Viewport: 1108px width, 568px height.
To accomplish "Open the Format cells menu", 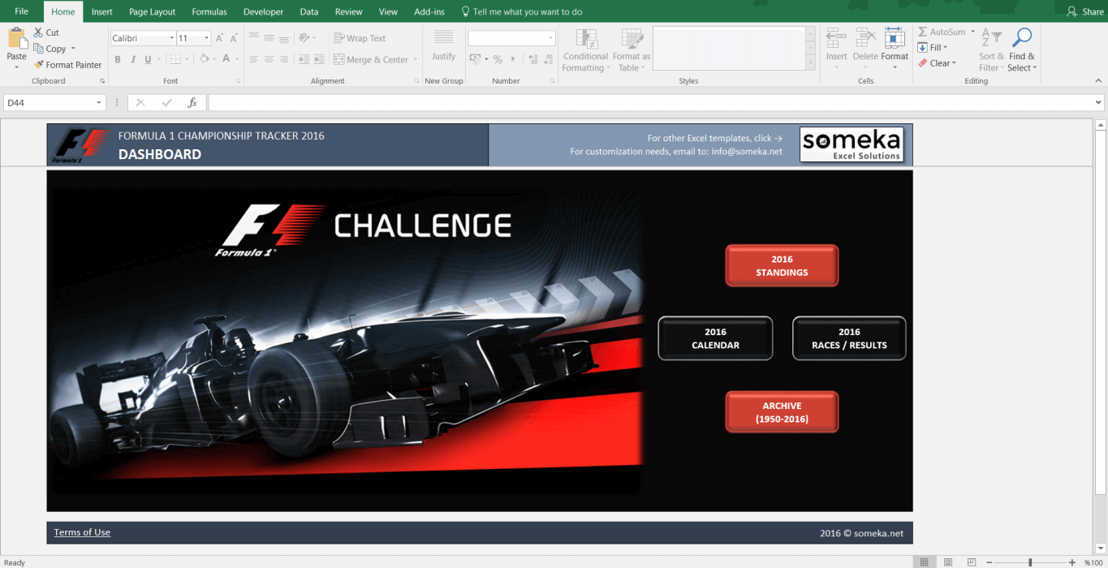I will pos(895,49).
